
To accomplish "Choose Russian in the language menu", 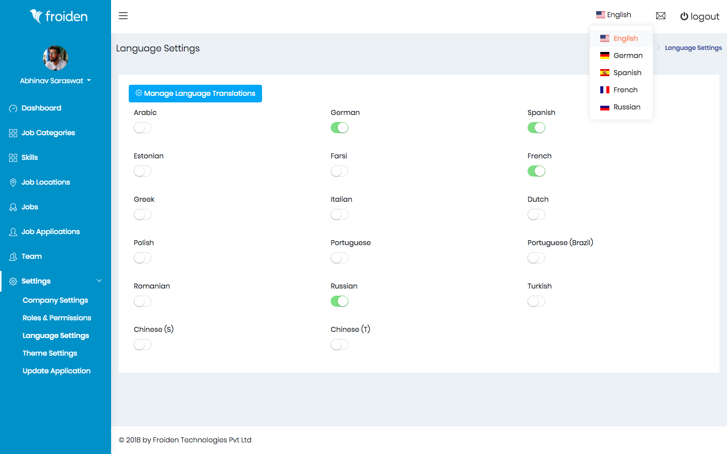I will click(x=627, y=107).
